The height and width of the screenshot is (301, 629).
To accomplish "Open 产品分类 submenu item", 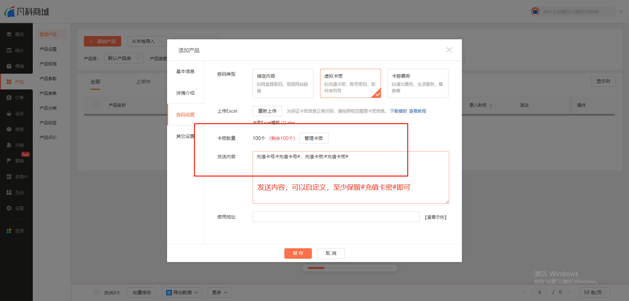I will [x=48, y=108].
